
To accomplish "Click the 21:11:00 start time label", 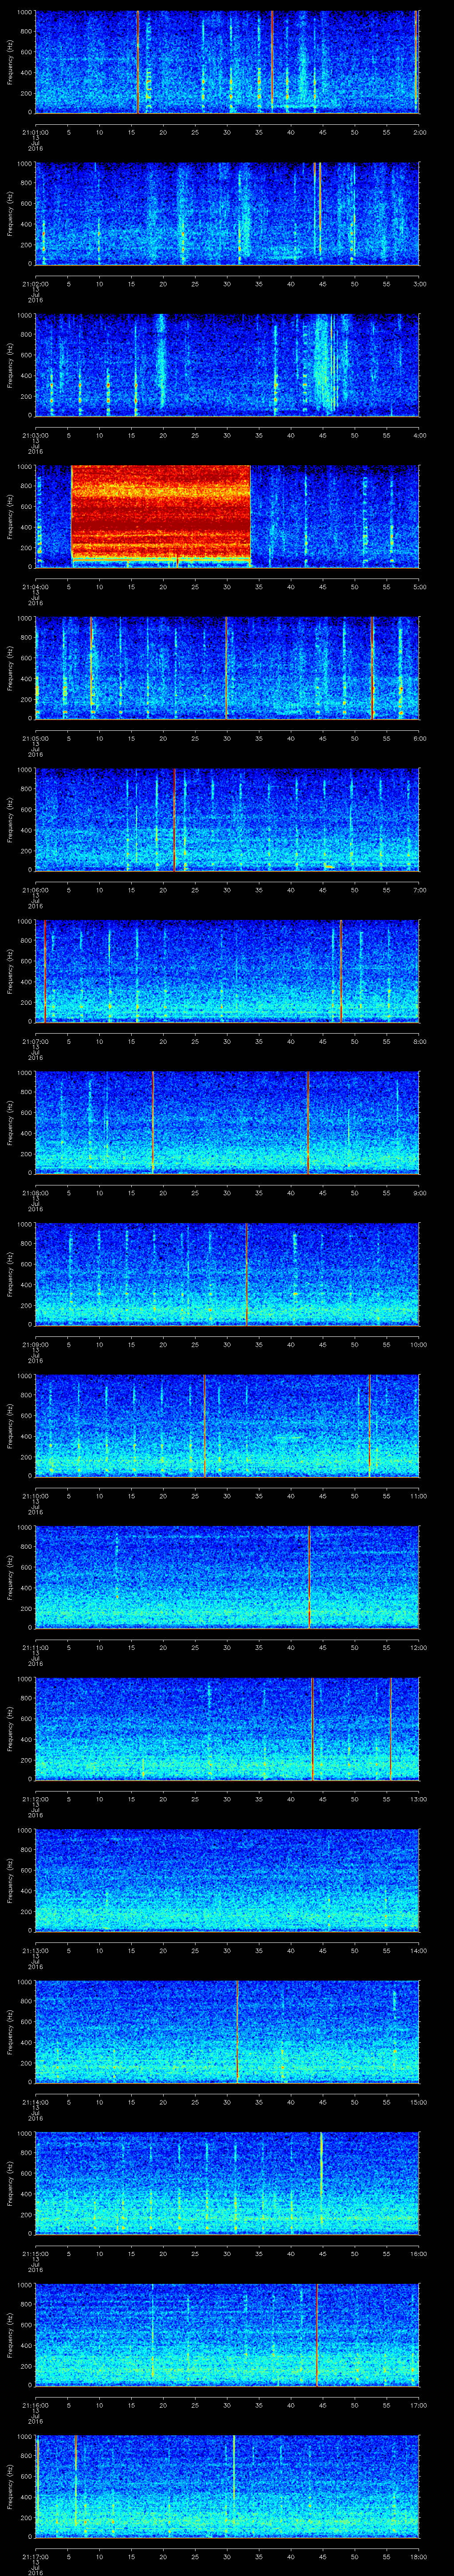I will [35, 1647].
